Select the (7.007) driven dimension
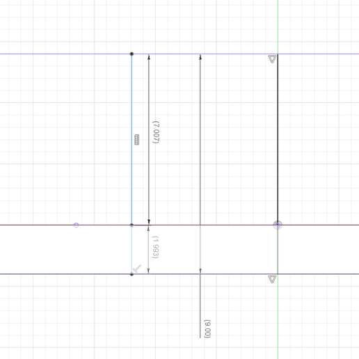The image size is (359, 359). [x=156, y=132]
